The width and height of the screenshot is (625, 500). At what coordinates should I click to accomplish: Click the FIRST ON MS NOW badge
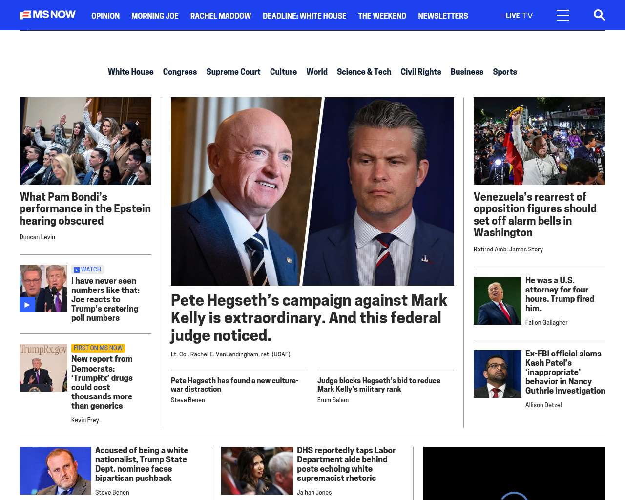pos(98,348)
